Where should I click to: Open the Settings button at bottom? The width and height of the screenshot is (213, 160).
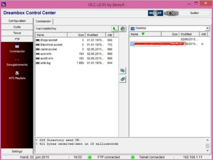tap(17, 152)
